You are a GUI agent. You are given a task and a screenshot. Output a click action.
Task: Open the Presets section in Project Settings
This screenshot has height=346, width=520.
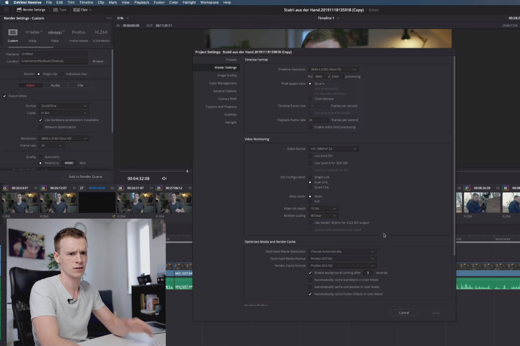231,59
